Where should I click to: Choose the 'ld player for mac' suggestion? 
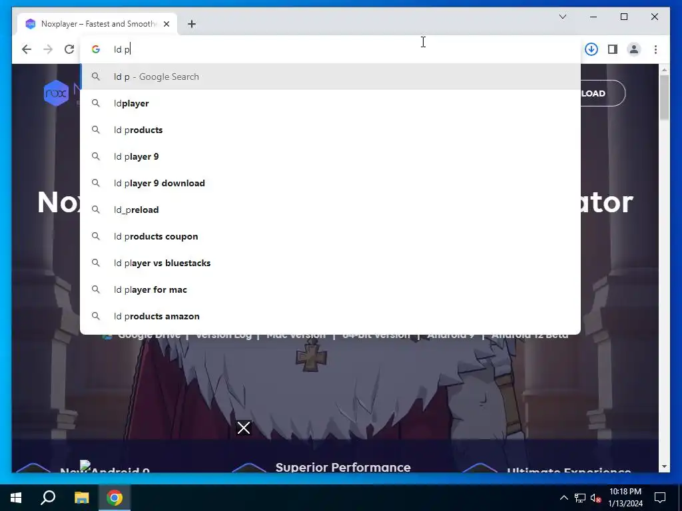tap(330, 289)
